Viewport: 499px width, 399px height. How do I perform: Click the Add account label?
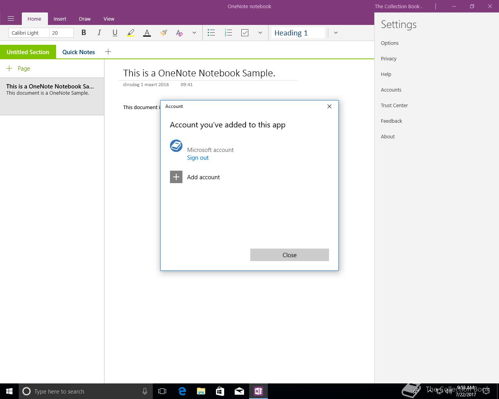[x=203, y=177]
